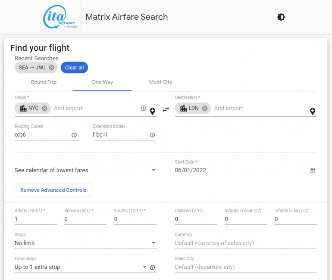Open the Start Date calendar picker
Viewport: 332px width, 280px height.
tap(313, 171)
